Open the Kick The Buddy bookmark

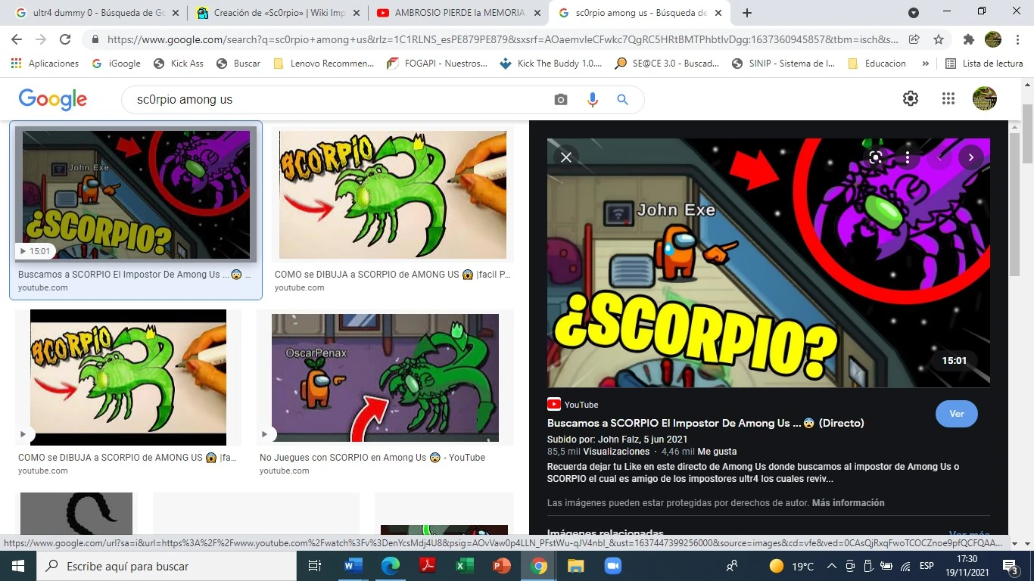[551, 64]
